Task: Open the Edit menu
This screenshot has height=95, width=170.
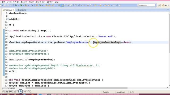Action: [3, 2]
